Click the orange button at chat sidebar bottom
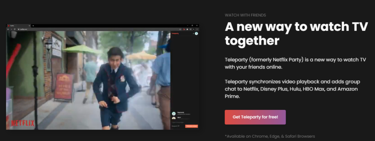This screenshot has height=141, width=375. pos(192,126)
